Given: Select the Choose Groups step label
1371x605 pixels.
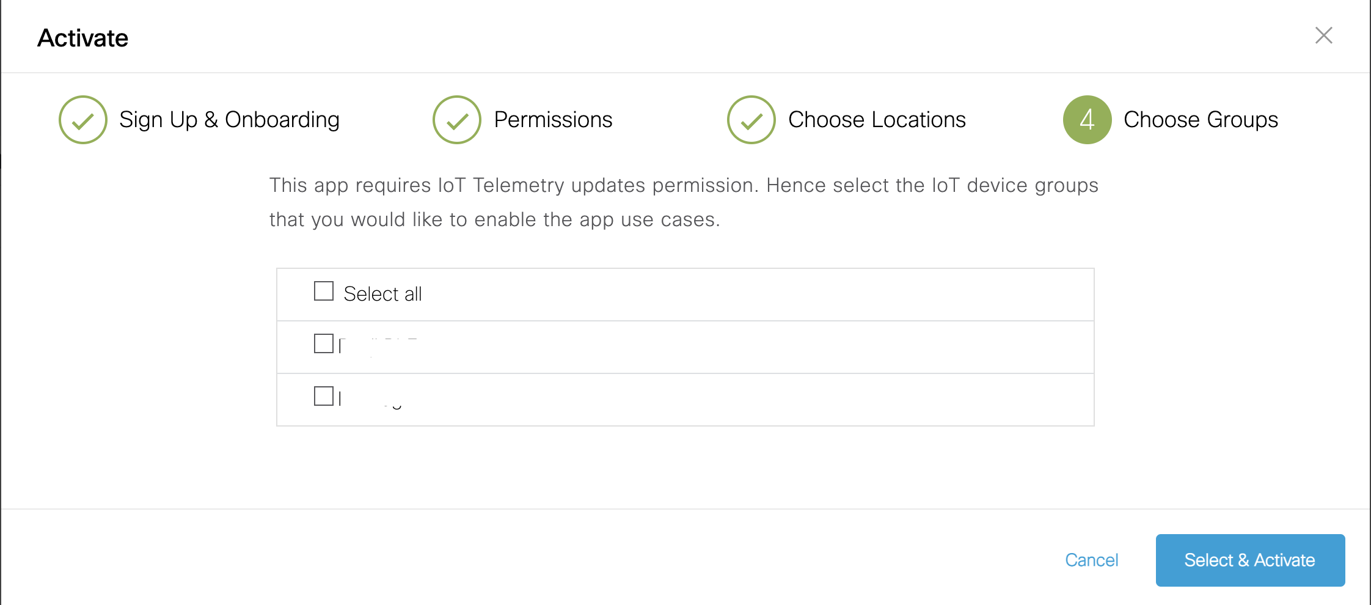Looking at the screenshot, I should [1201, 120].
